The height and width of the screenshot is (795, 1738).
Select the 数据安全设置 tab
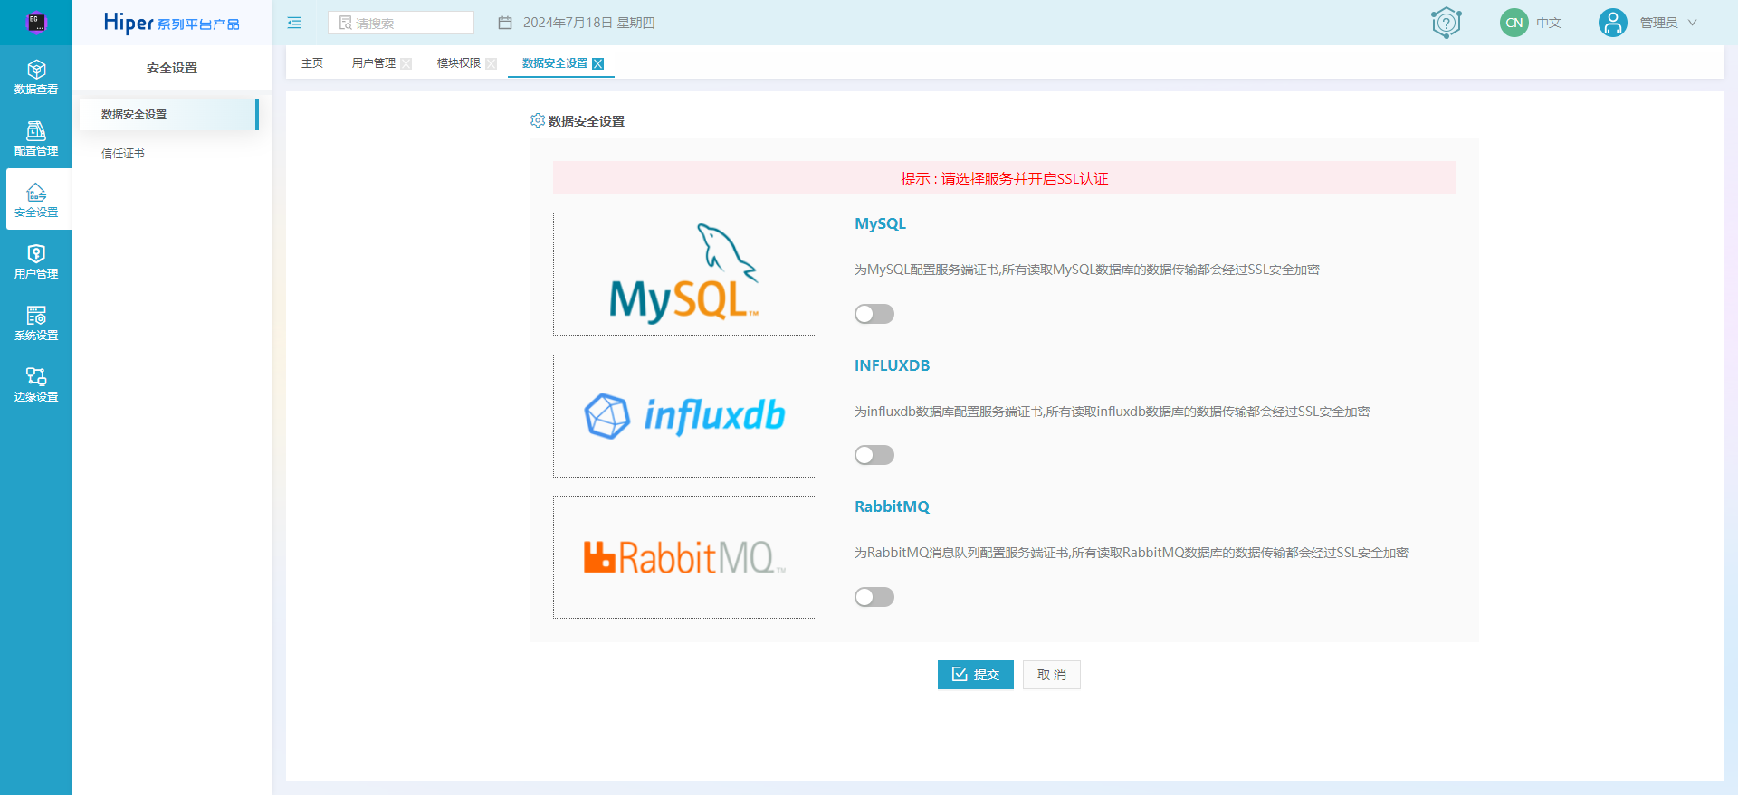point(555,63)
